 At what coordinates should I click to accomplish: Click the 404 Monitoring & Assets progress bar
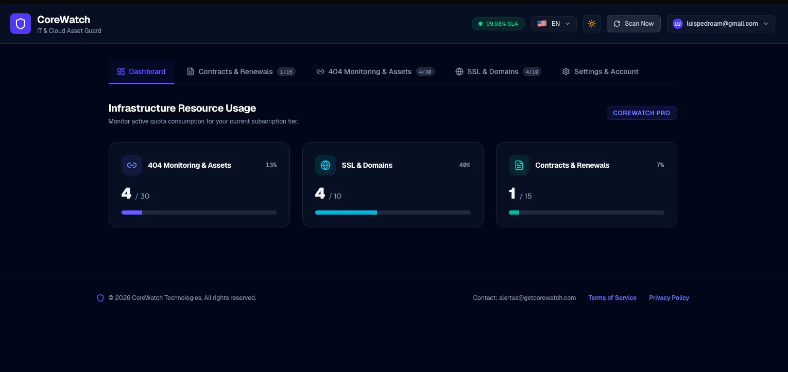(x=199, y=212)
